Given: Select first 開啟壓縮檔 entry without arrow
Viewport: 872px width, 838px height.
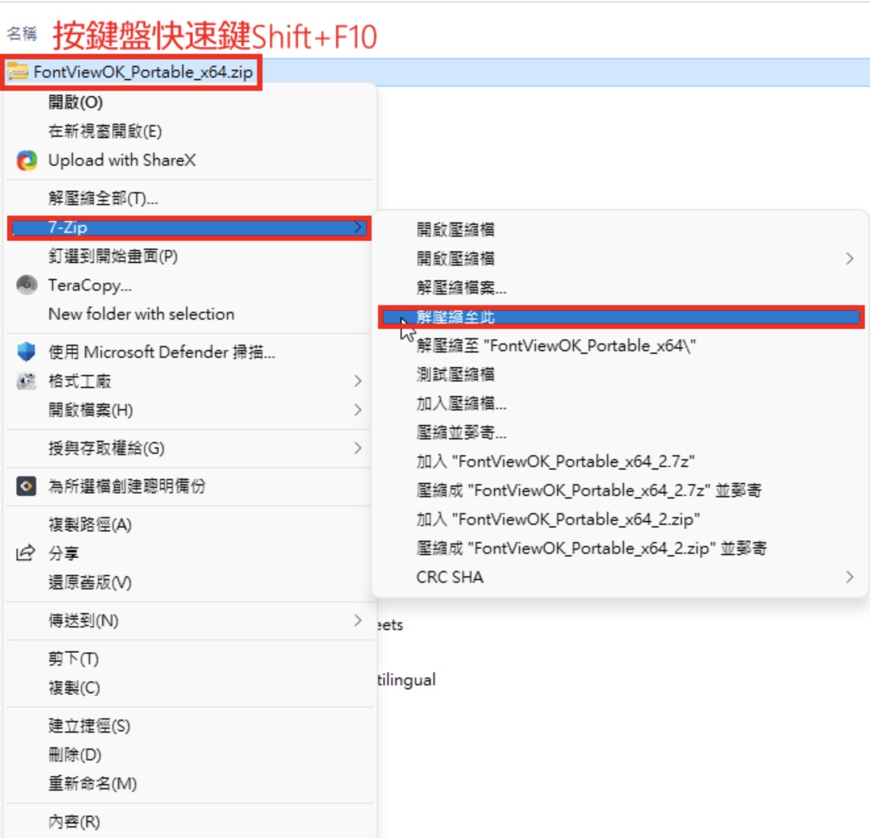Looking at the screenshot, I should (x=620, y=230).
